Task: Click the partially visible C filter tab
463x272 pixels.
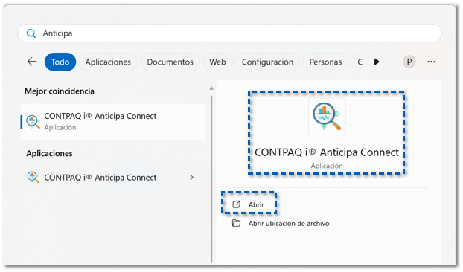Action: [358, 62]
